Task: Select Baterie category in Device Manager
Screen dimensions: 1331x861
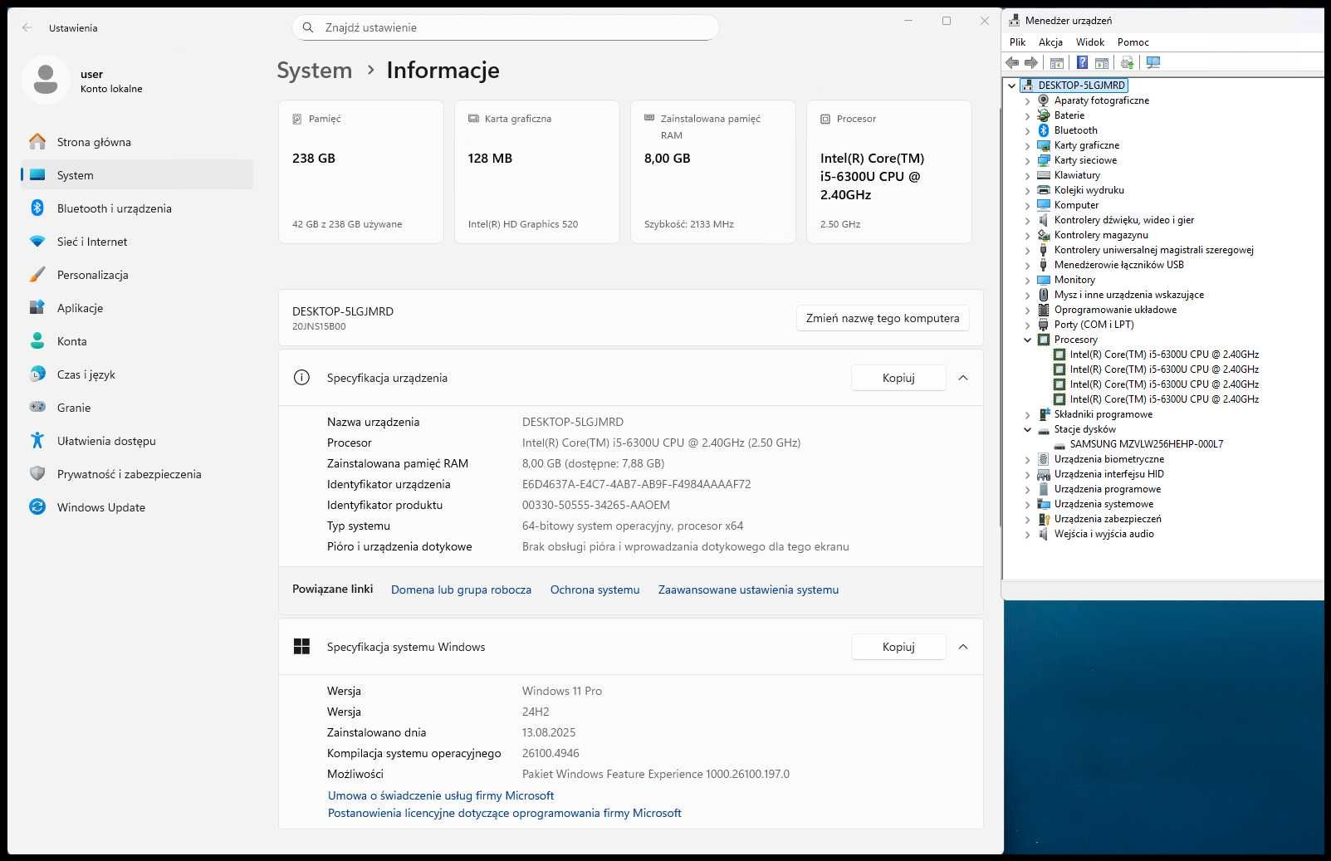Action: (1069, 115)
